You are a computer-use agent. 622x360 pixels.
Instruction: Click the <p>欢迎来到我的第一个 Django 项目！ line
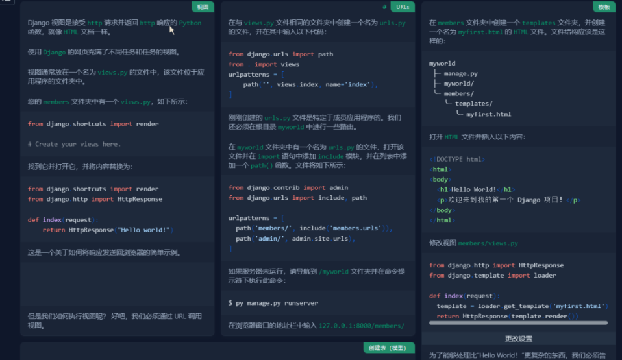[x=508, y=200]
